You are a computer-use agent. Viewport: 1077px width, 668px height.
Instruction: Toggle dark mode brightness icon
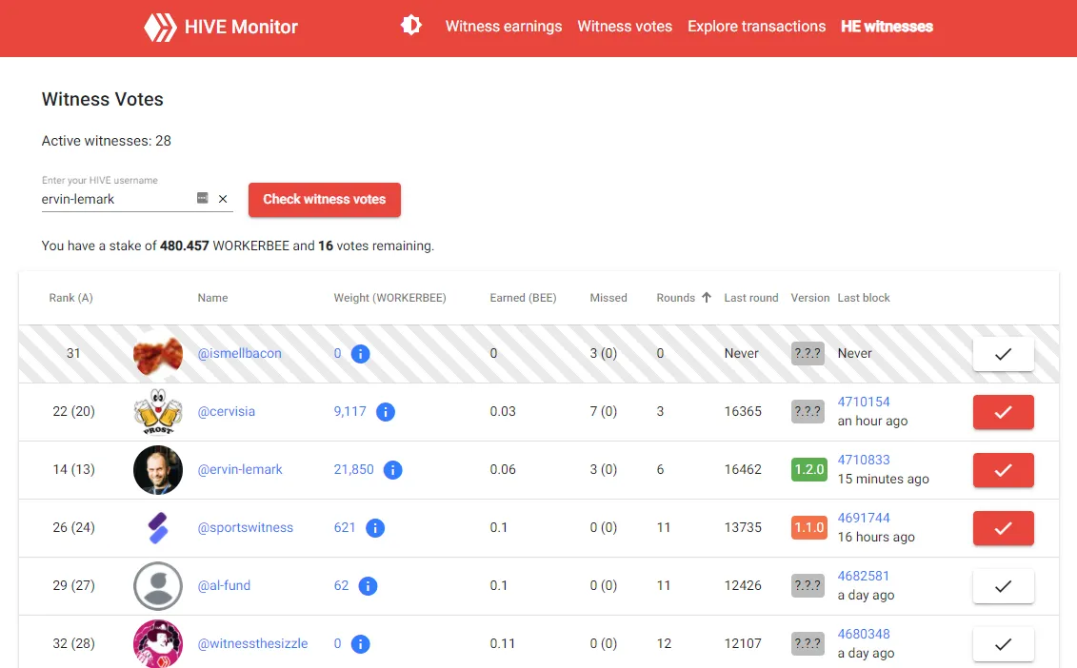[x=411, y=26]
